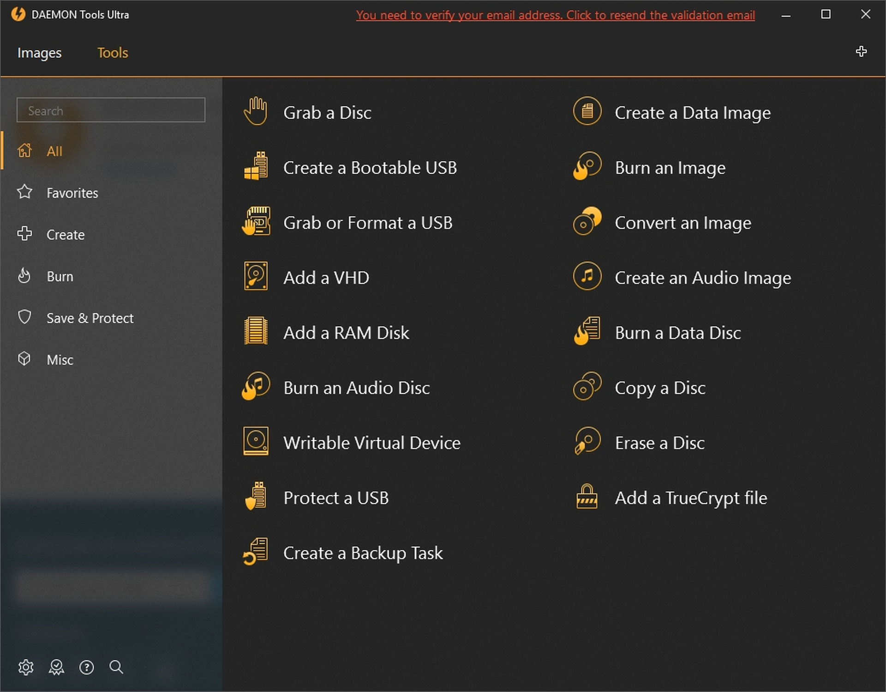
Task: Open Writable Virtual Device icon
Action: (x=256, y=441)
